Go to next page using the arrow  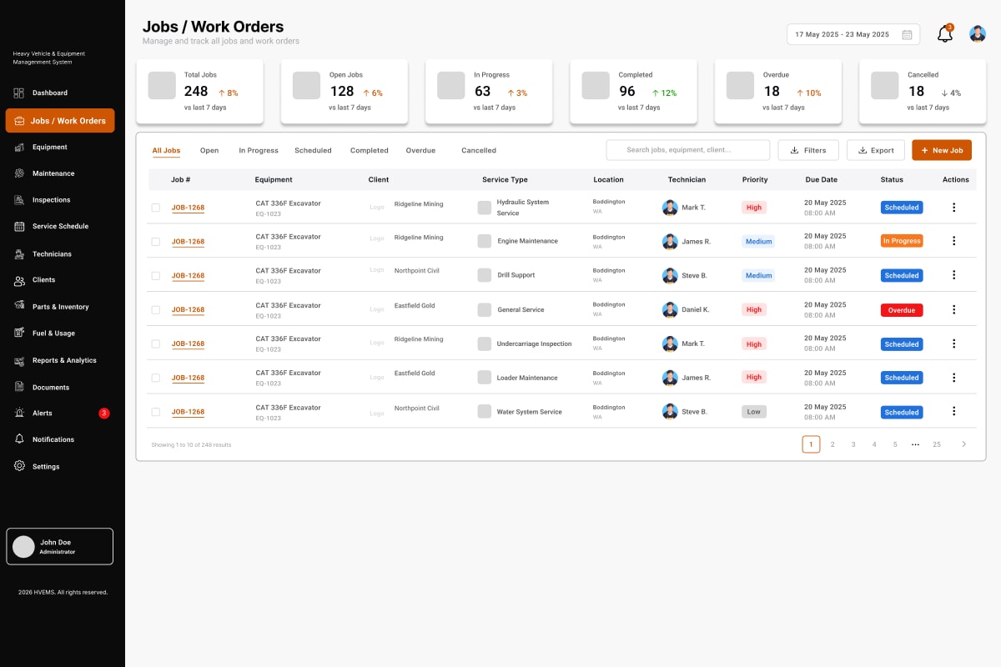964,444
